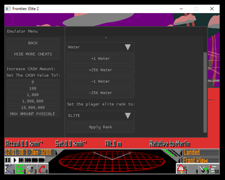Set cash value to 1,000
The image size is (225, 180).
(33, 95)
